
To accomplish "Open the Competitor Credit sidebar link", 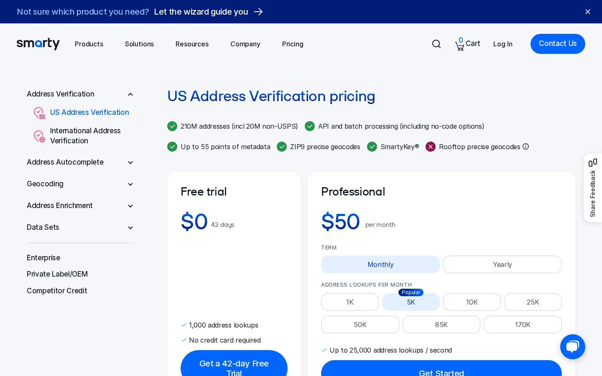I will point(57,291).
